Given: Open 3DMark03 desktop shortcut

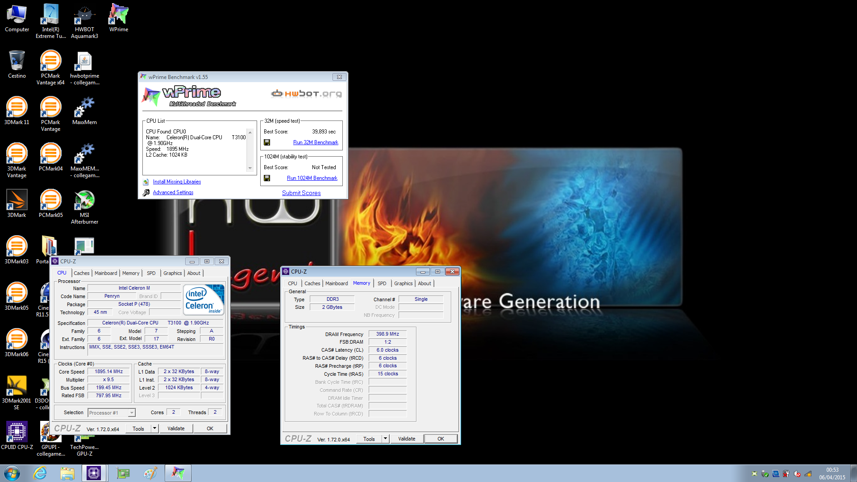Looking at the screenshot, I should [17, 250].
